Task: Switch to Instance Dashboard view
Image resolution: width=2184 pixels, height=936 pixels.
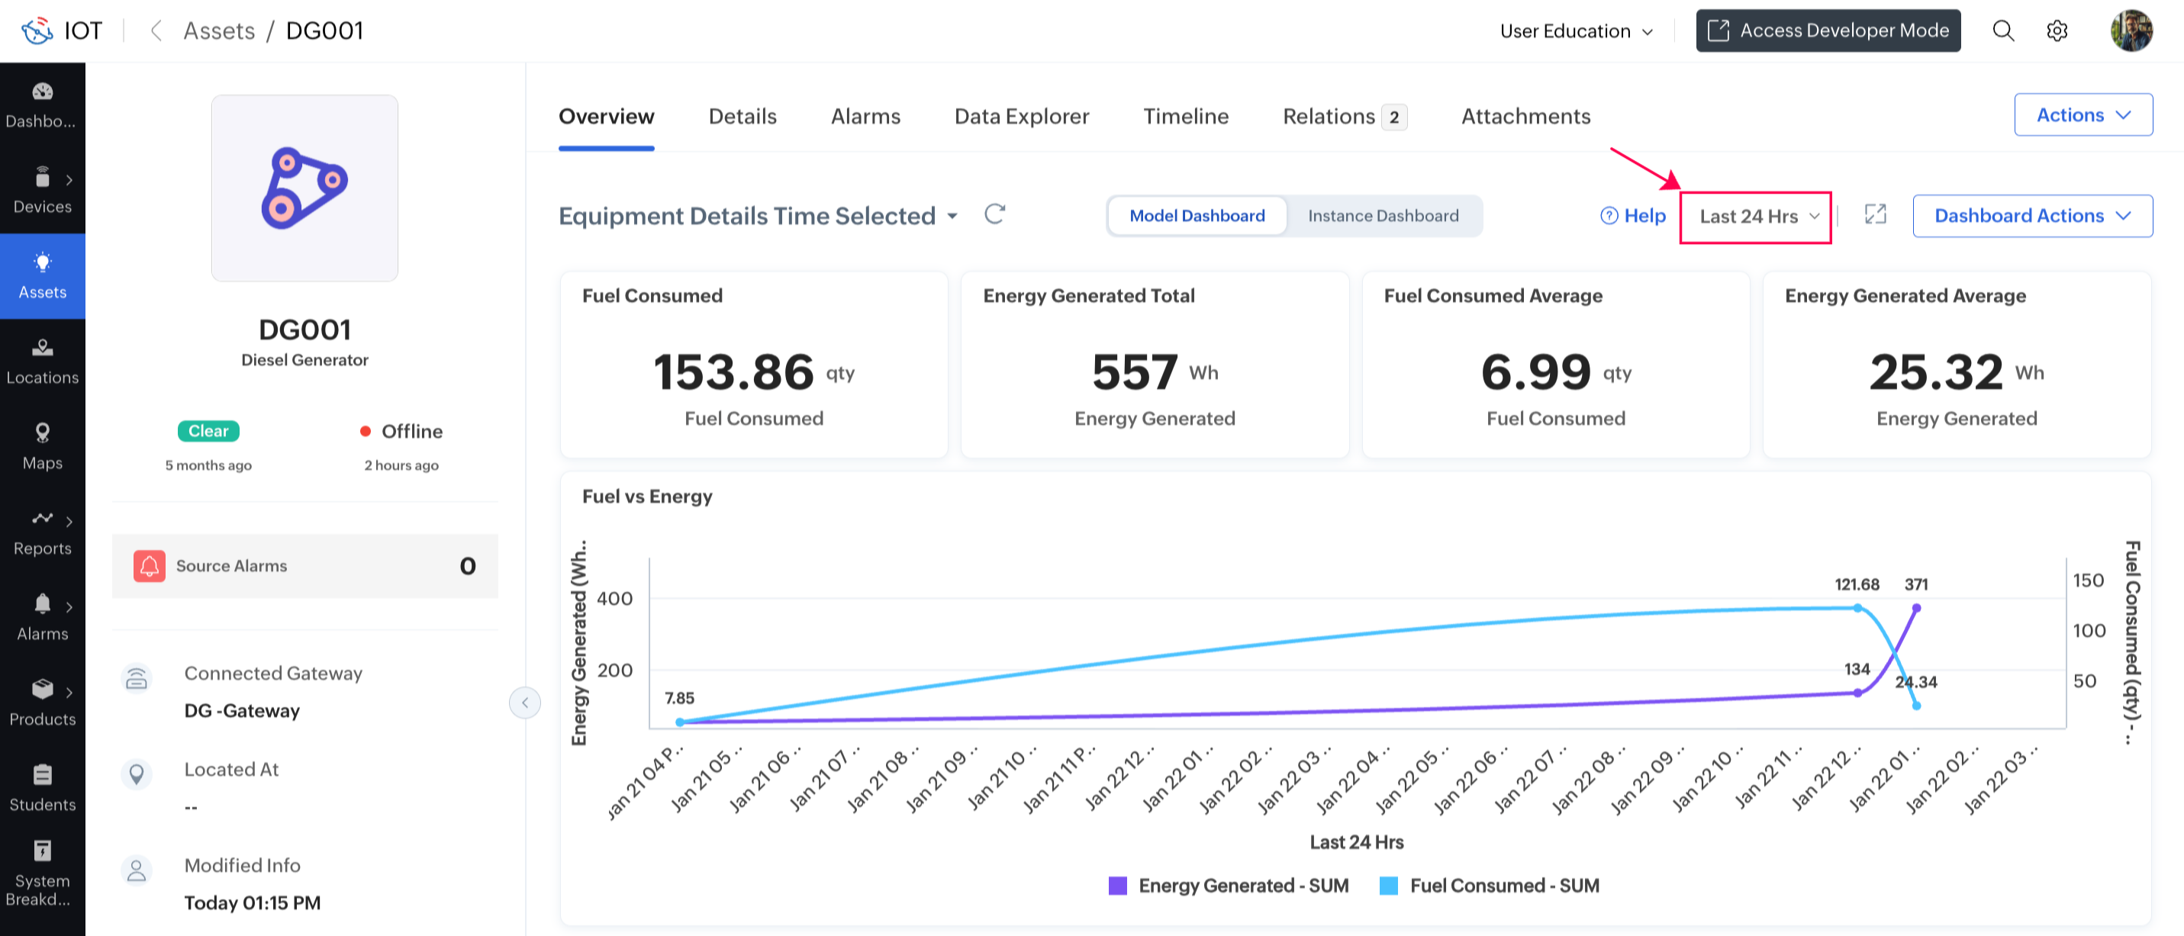Action: [x=1383, y=216]
